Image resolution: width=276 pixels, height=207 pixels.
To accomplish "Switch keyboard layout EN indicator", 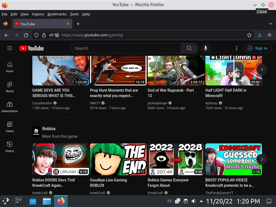I will 170,201.
